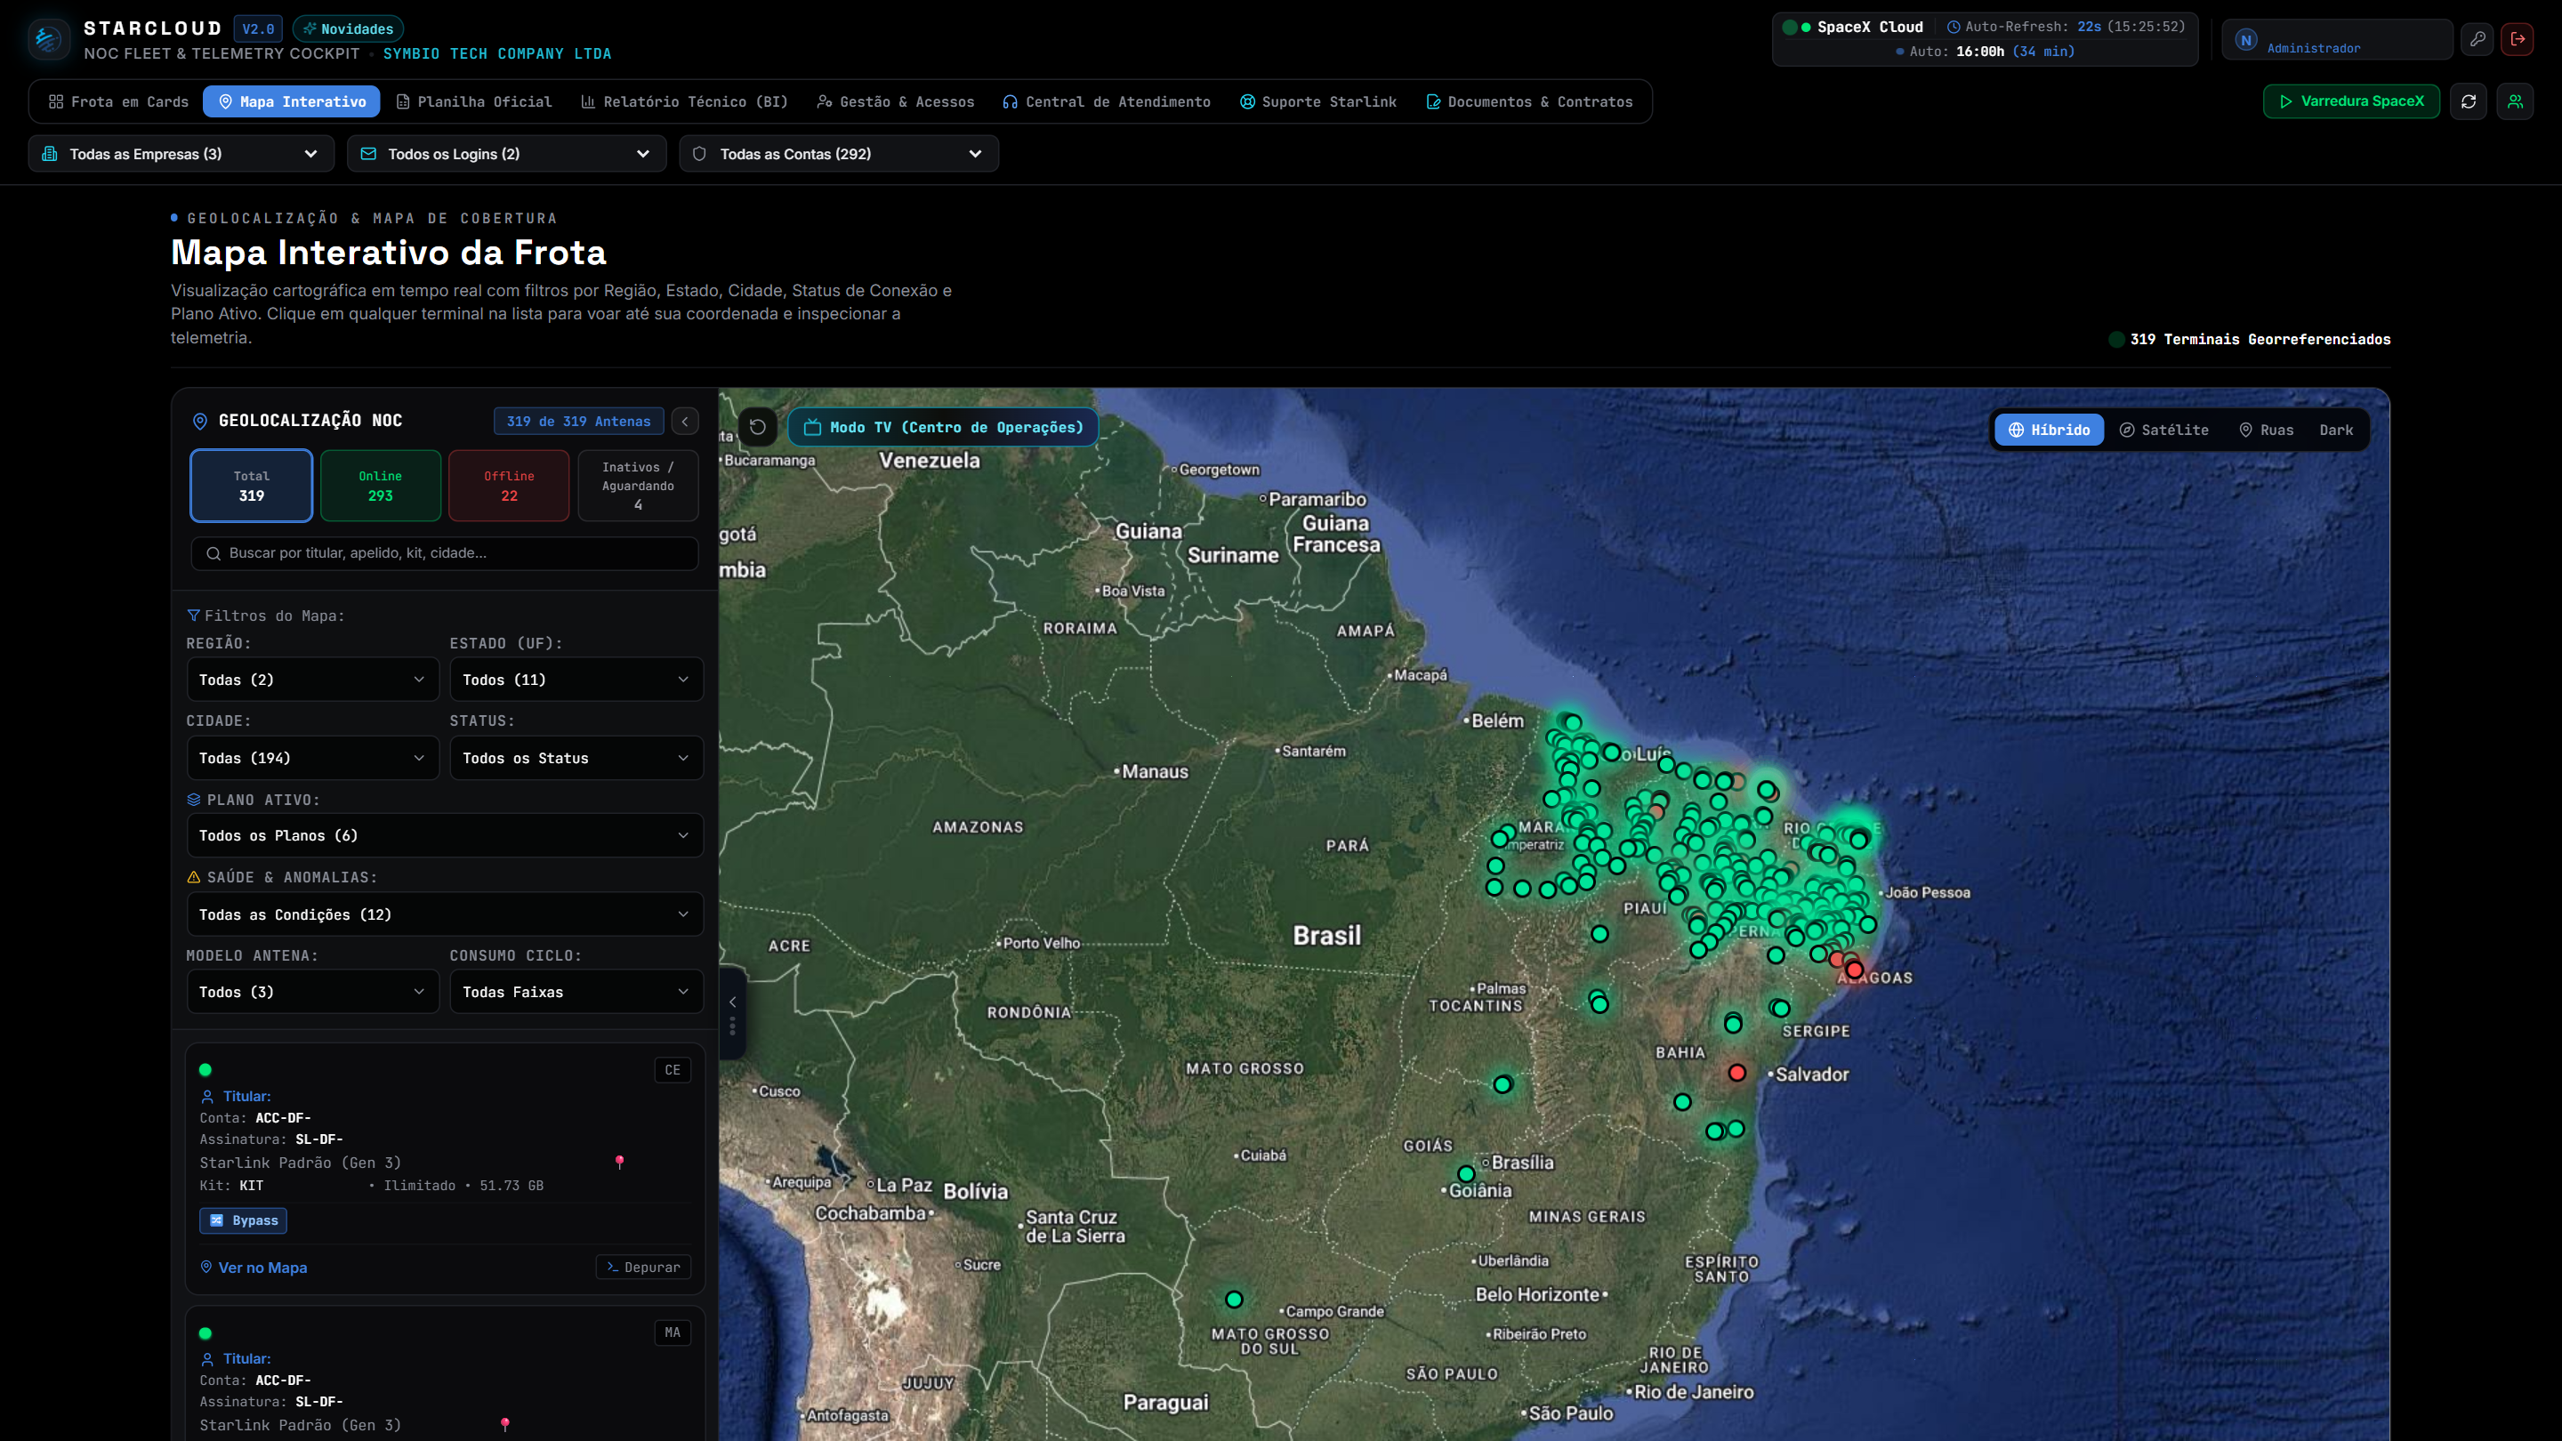Click the pink pin icon in the MA card

pos(505,1424)
